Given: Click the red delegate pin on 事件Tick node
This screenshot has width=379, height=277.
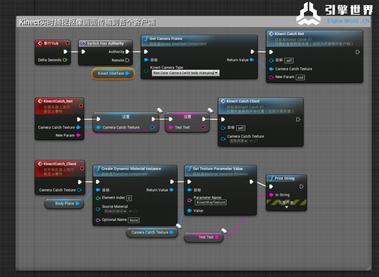Looking at the screenshot, I should [x=67, y=43].
